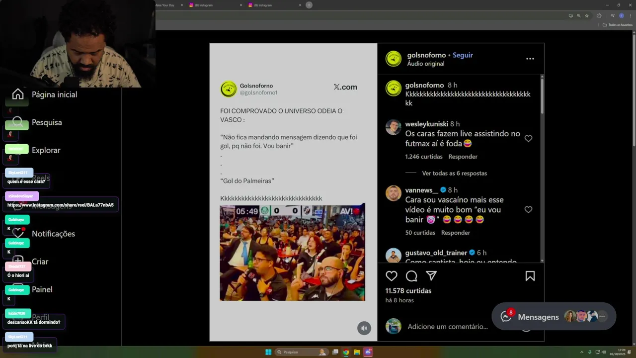Click Áudio original link
Image resolution: width=636 pixels, height=358 pixels.
point(426,64)
